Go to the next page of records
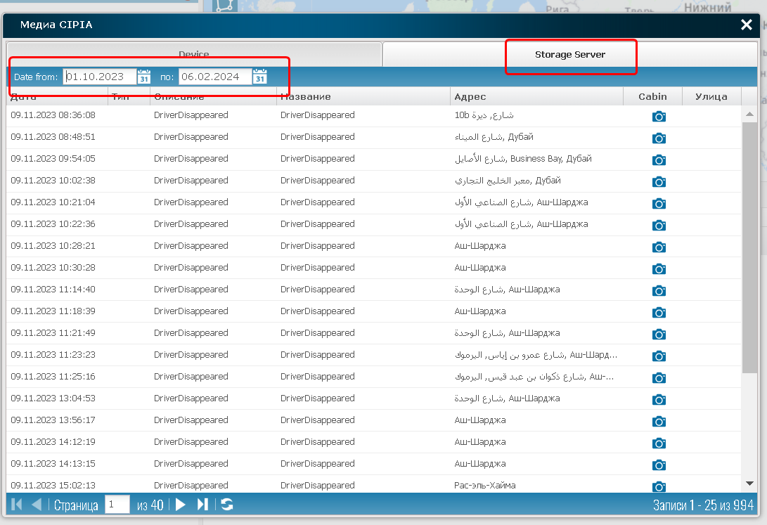This screenshot has height=525, width=767. point(181,504)
